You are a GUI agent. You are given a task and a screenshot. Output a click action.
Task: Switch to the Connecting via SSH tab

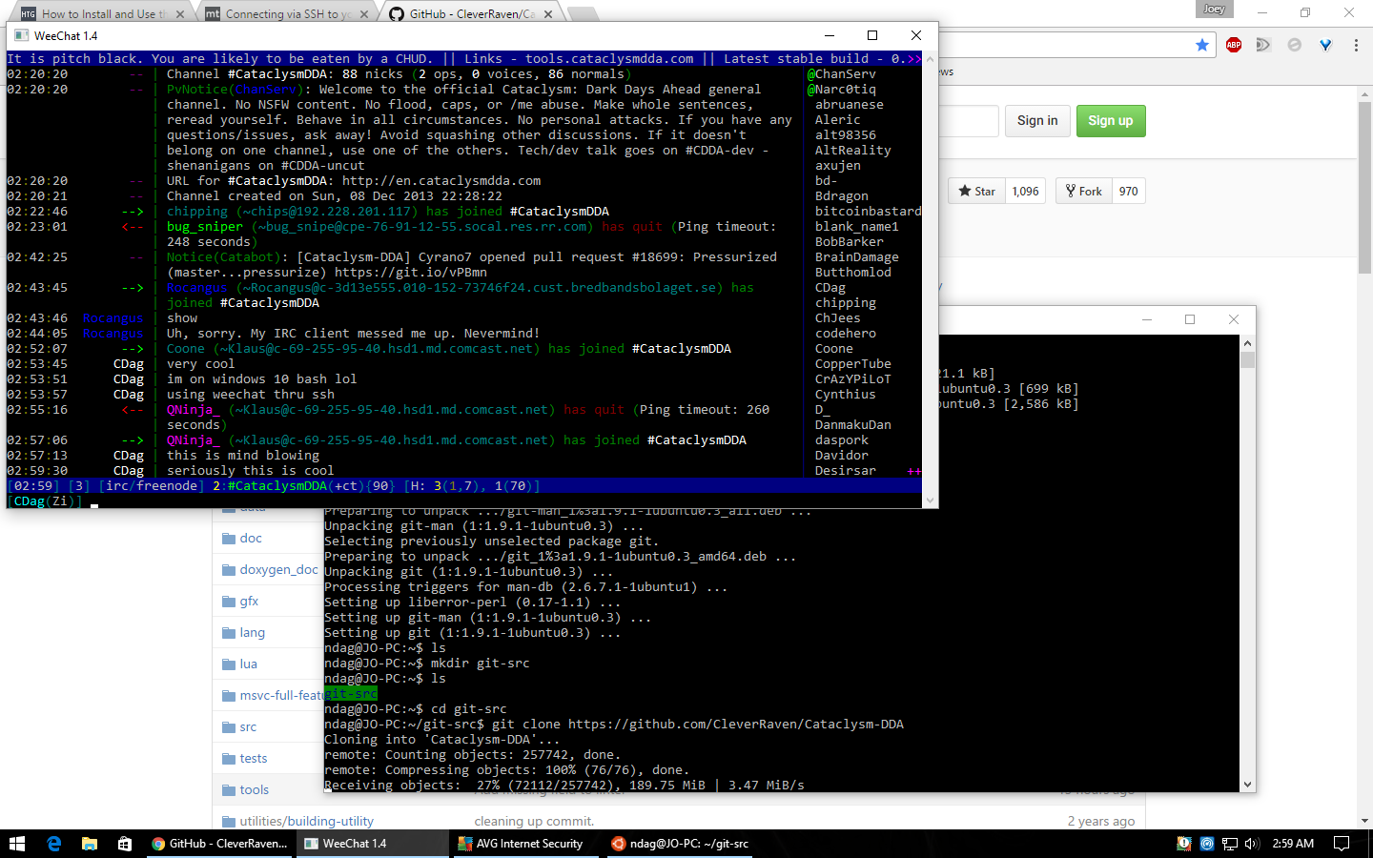288,13
